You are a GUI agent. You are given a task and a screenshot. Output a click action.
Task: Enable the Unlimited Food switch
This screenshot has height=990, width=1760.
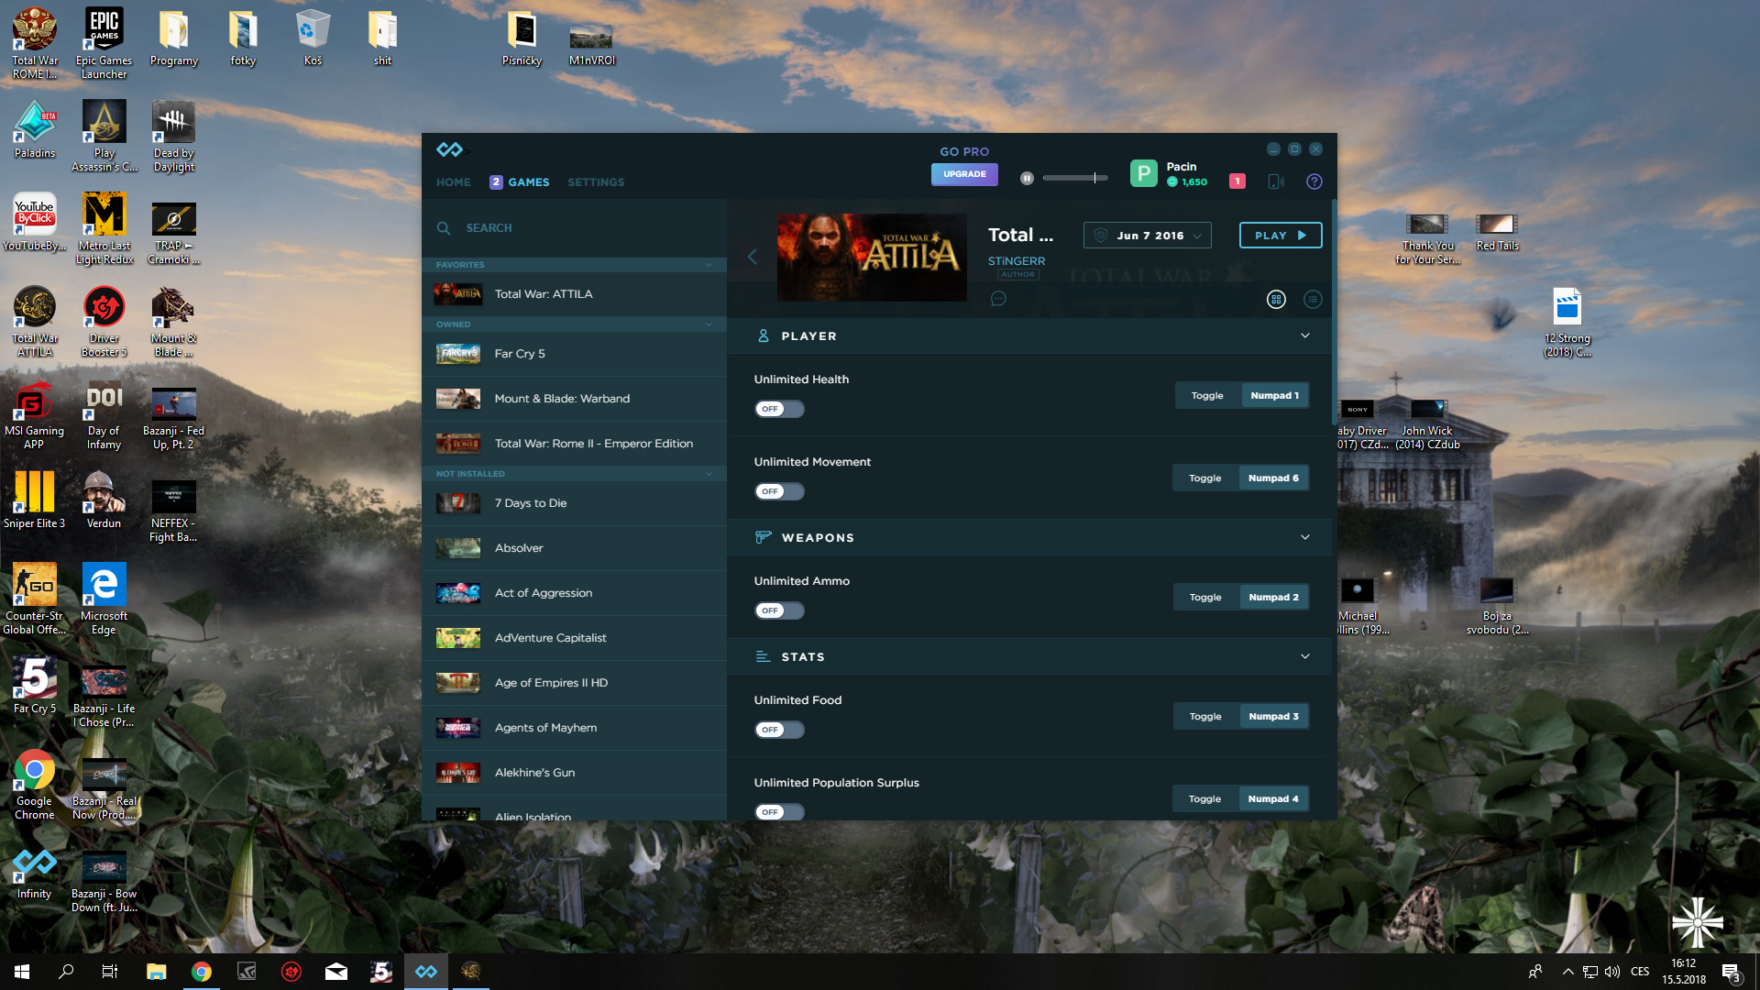point(778,730)
